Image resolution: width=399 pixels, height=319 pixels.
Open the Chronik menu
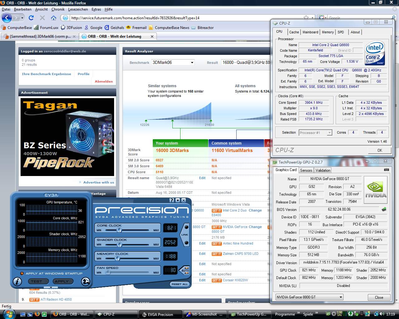tap(58, 9)
